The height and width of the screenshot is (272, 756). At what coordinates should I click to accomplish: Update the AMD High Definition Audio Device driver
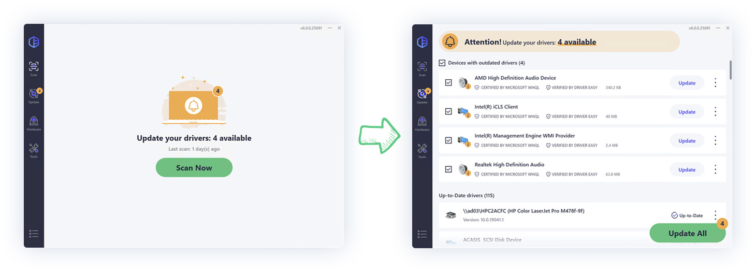point(687,83)
